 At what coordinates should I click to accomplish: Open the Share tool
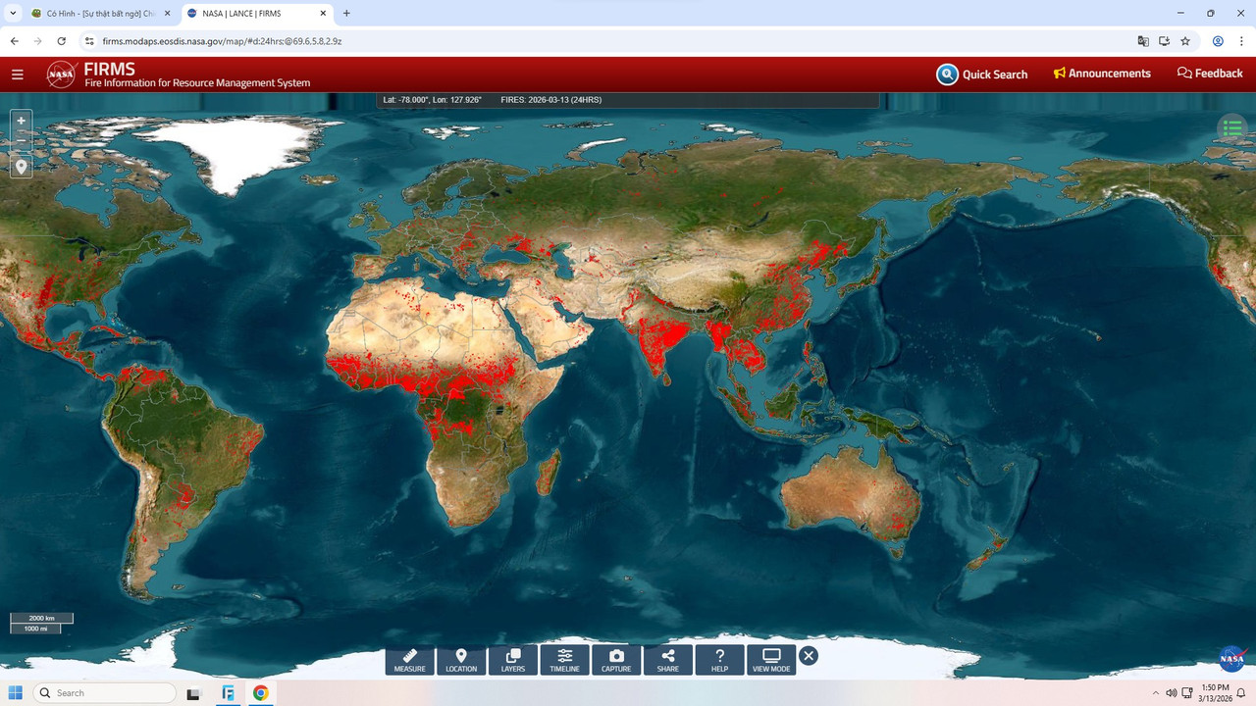point(668,660)
